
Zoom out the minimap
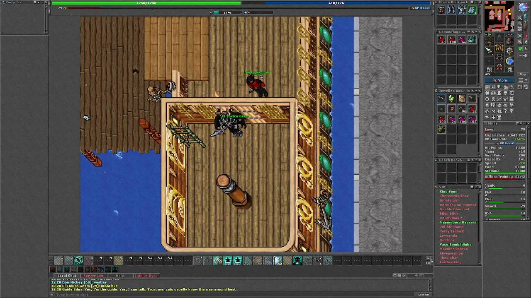(520, 17)
